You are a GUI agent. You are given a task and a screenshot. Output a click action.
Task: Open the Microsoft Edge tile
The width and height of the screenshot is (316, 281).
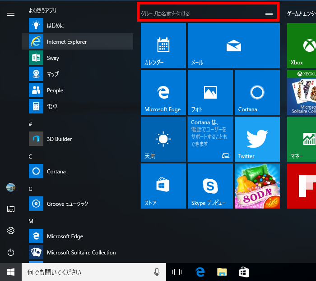(x=163, y=92)
